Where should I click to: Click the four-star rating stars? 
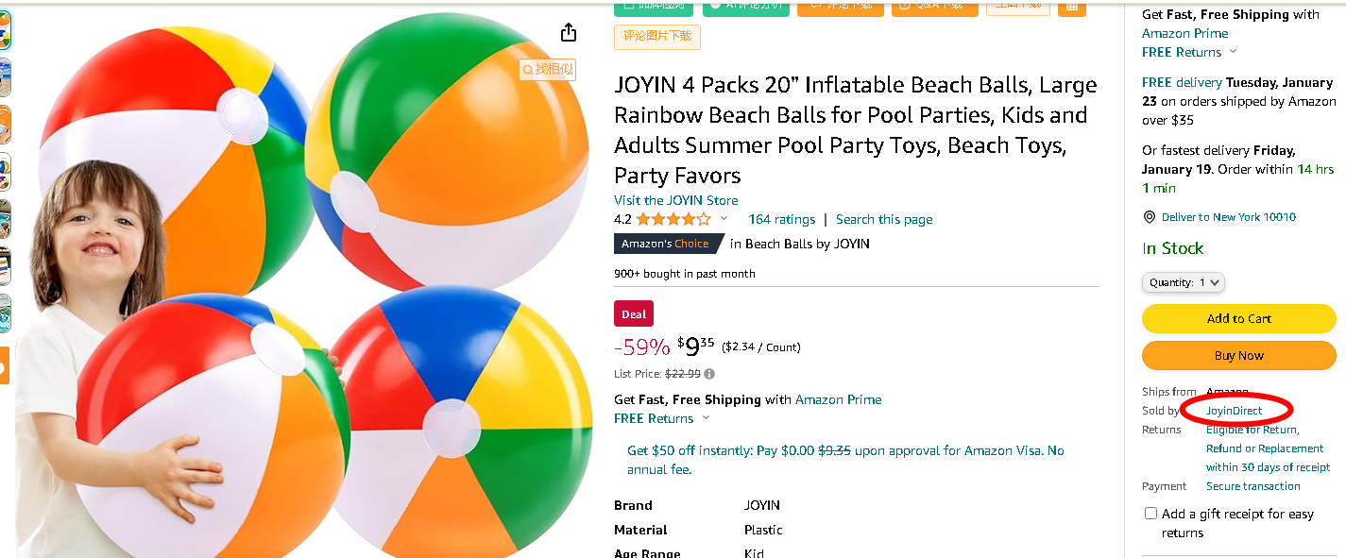click(x=673, y=219)
